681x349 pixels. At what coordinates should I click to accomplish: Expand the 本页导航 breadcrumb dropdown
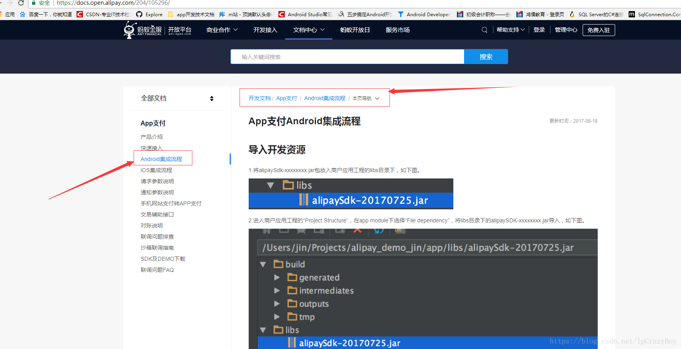(x=366, y=99)
